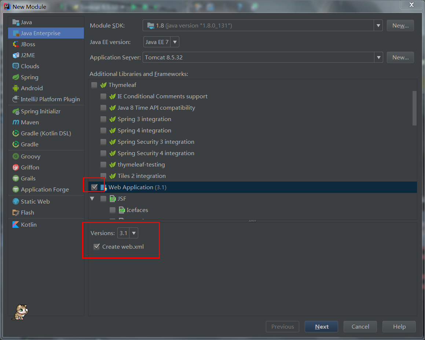Click the Cancel button
The height and width of the screenshot is (340, 425).
tap(360, 327)
